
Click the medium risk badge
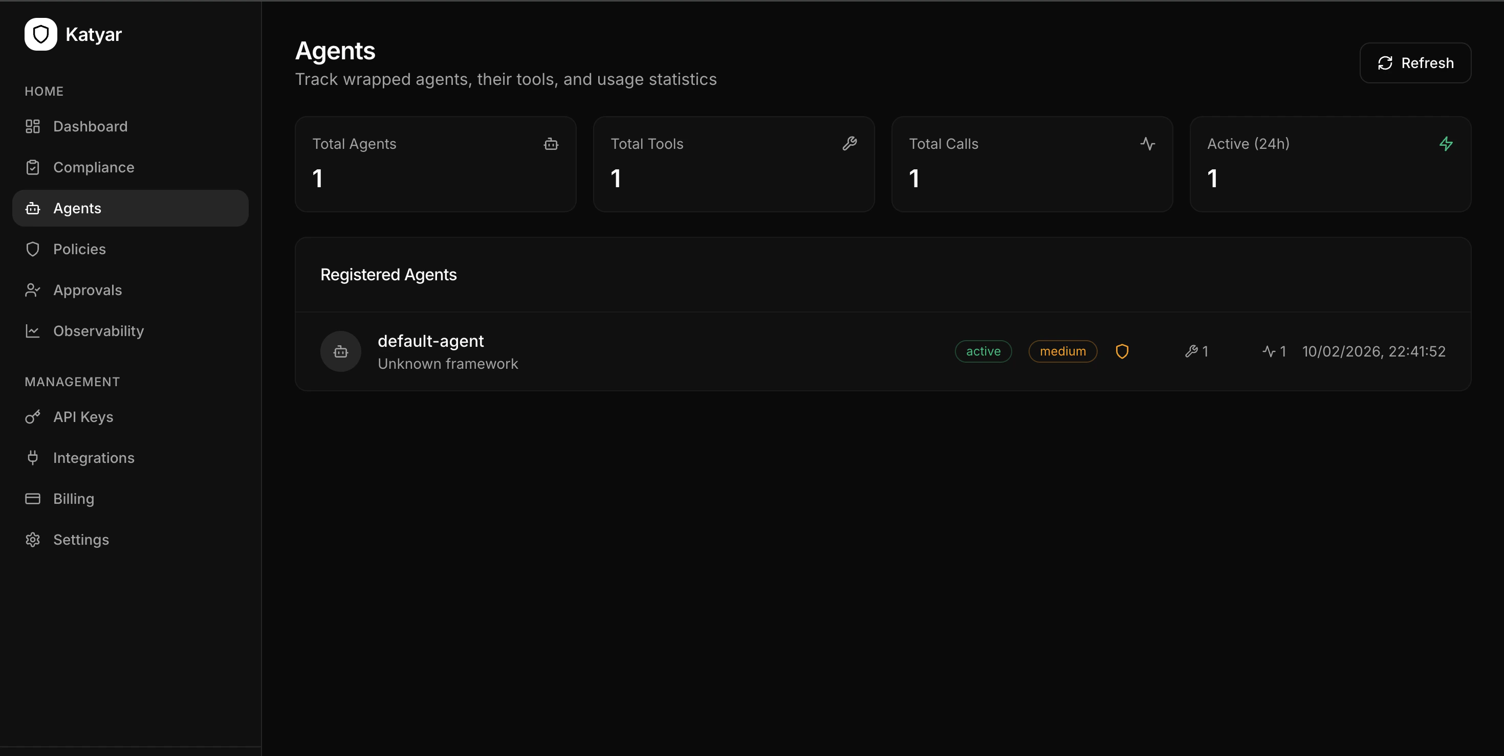click(x=1062, y=351)
